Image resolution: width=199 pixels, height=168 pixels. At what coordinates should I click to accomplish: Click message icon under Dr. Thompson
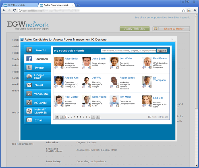(x=144, y=87)
